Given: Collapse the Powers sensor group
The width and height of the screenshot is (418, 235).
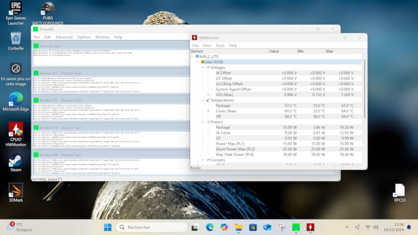Looking at the screenshot, I should pos(203,122).
